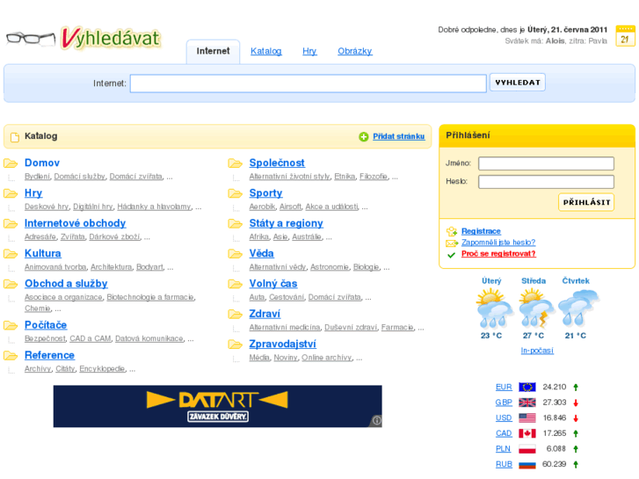
Task: Open the Bezpečnost subcategory link
Action: point(45,338)
